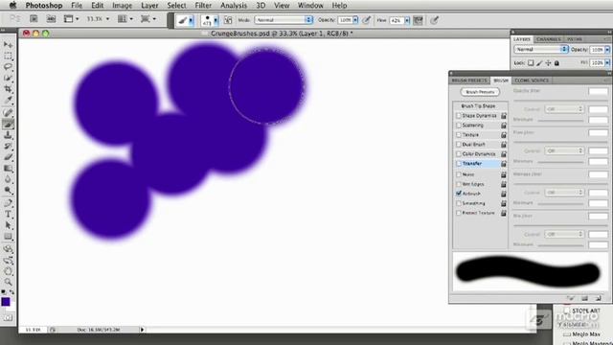Select the Type tool

click(x=8, y=215)
